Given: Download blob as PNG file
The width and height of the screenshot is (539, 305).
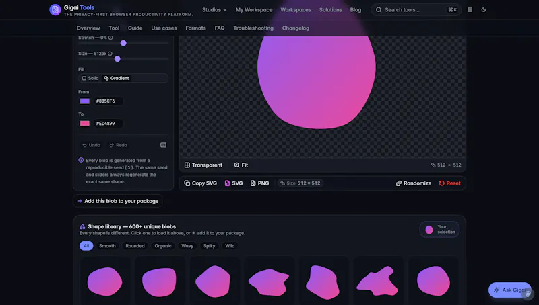Looking at the screenshot, I should (x=260, y=183).
